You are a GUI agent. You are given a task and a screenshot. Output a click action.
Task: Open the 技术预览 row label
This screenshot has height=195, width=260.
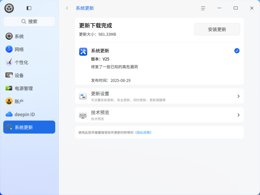click(100, 112)
